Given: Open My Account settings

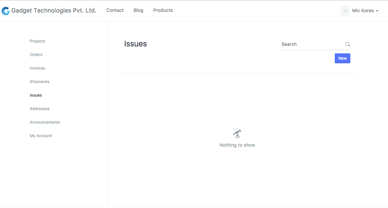Looking at the screenshot, I should 41,135.
